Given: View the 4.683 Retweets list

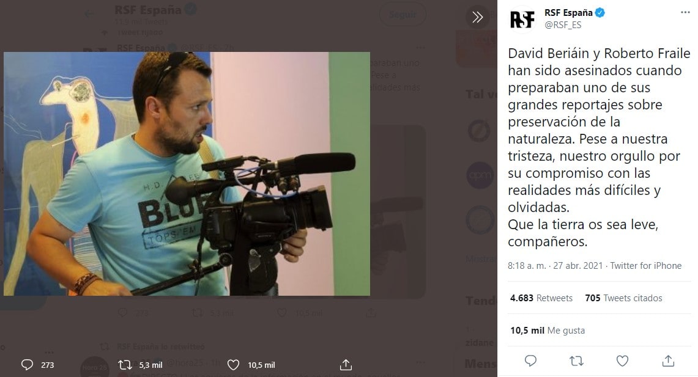Looking at the screenshot, I should 541,298.
